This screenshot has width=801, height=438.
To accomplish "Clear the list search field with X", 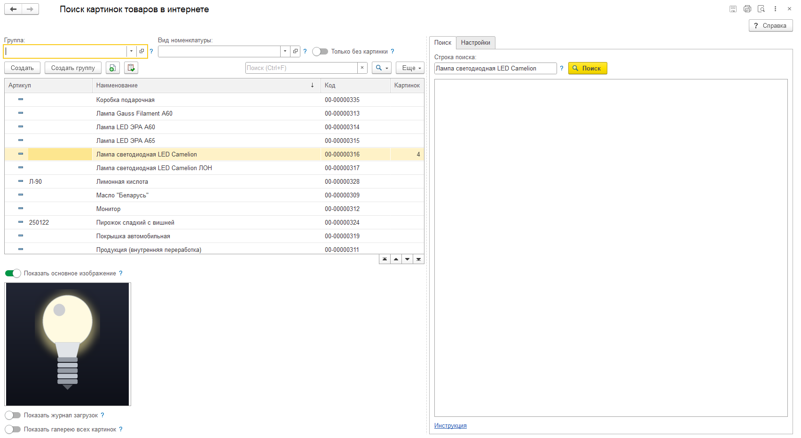I will (362, 68).
